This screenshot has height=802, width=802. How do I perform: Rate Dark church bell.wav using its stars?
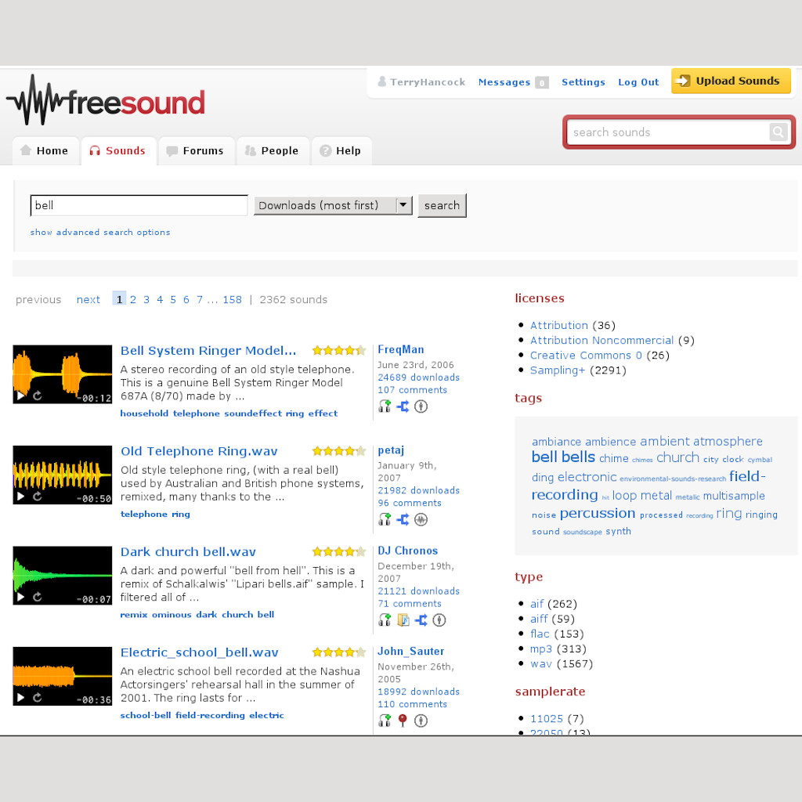[x=338, y=552]
